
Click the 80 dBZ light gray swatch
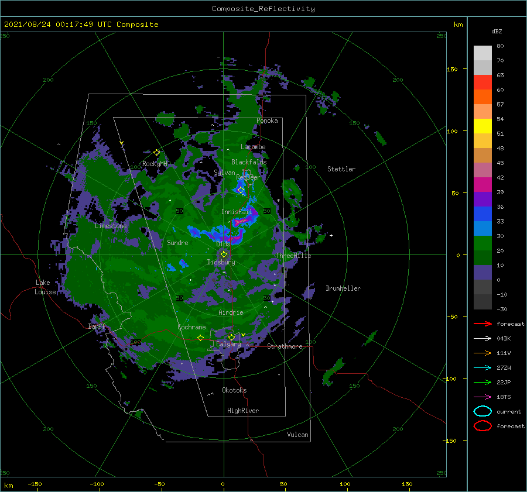482,53
